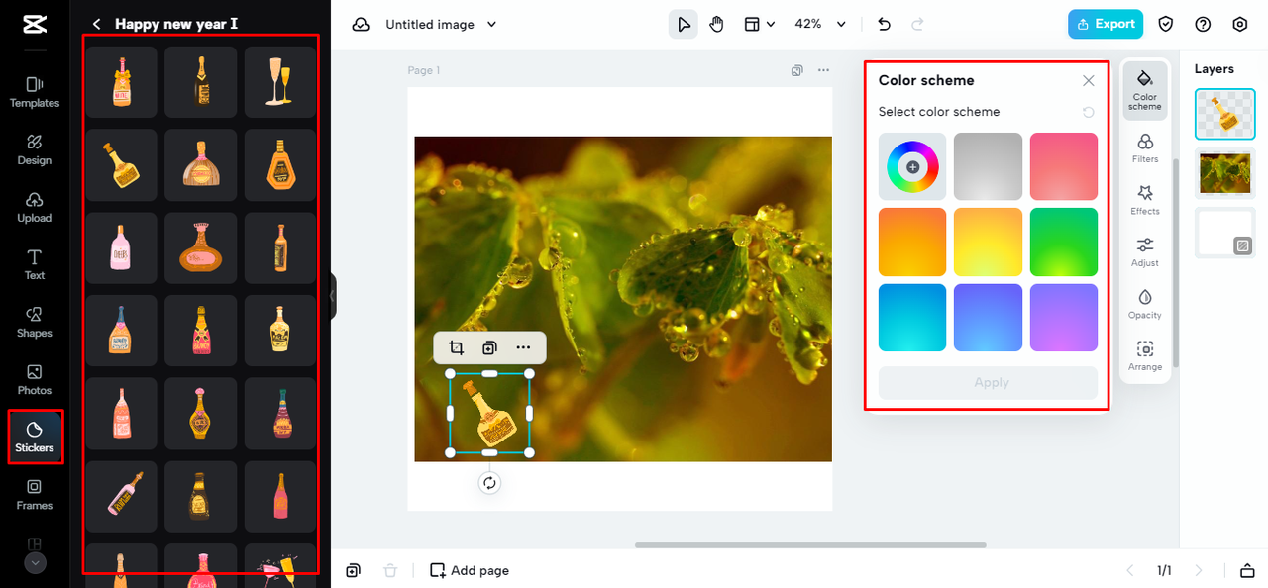Click the cloud save status icon
This screenshot has width=1268, height=588.
pos(361,24)
